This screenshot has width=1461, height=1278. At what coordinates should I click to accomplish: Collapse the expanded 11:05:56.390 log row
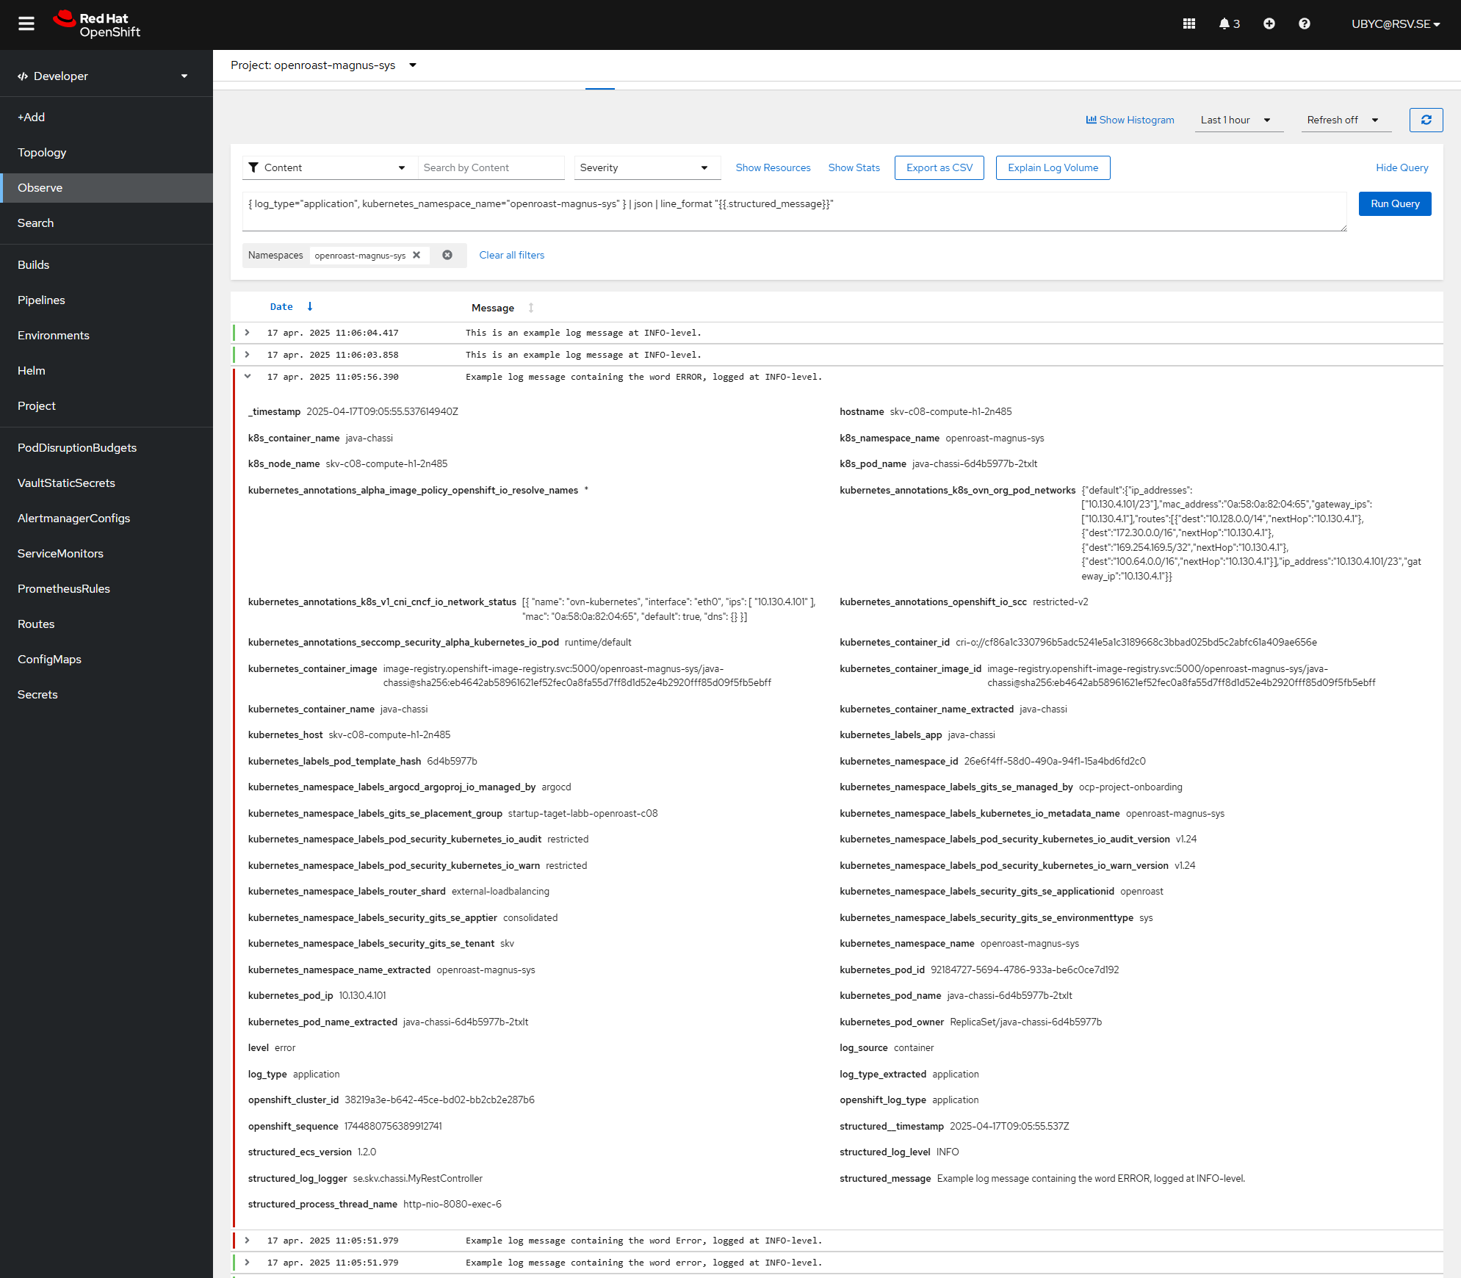click(x=248, y=377)
